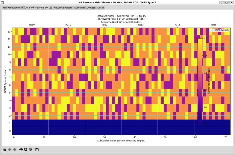Open the window menu icon in title bar
The width and height of the screenshot is (235, 155).
(3, 2)
